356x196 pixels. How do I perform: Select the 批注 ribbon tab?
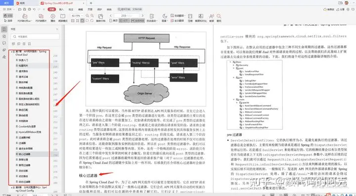click(x=71, y=9)
